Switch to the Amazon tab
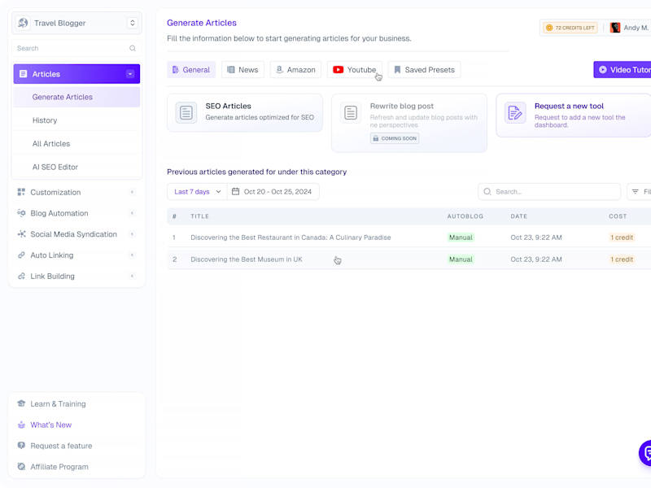 [295, 70]
